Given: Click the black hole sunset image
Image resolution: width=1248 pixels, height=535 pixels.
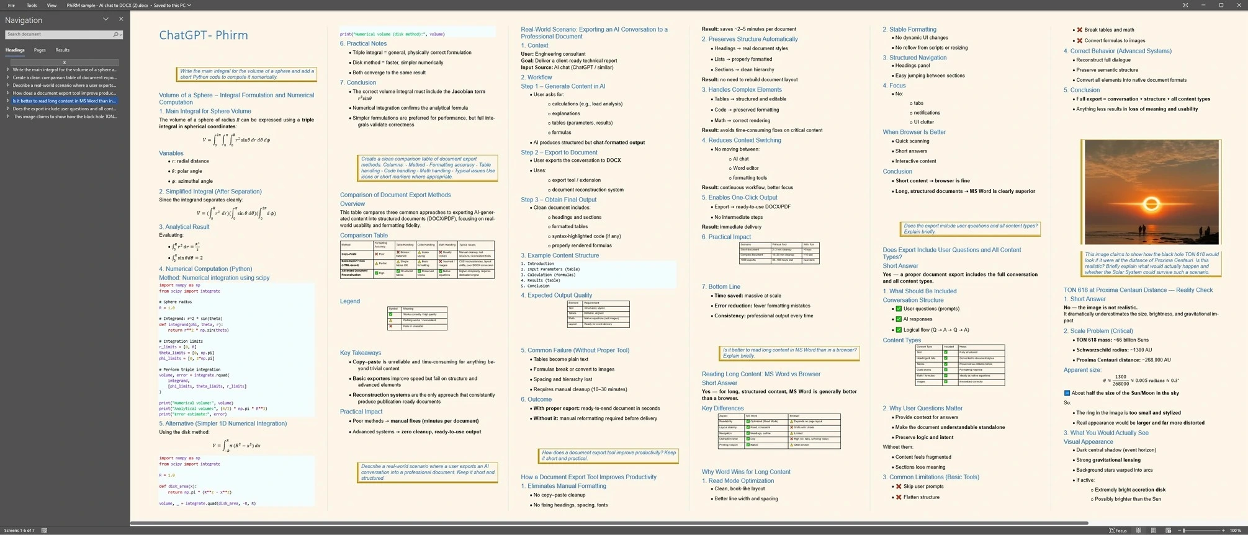Looking at the screenshot, I should pyautogui.click(x=1151, y=192).
